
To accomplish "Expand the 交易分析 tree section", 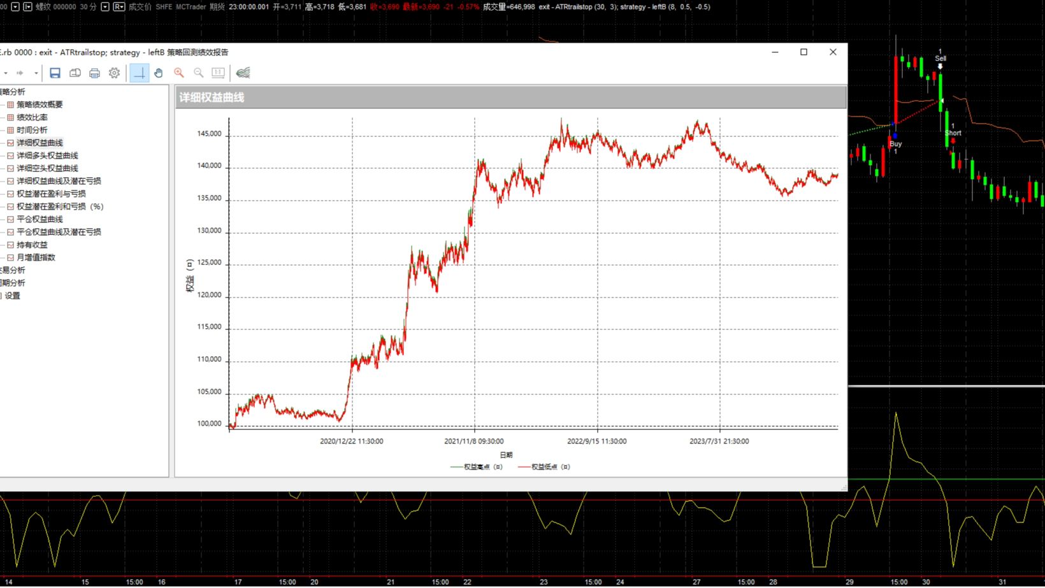I will [x=13, y=270].
